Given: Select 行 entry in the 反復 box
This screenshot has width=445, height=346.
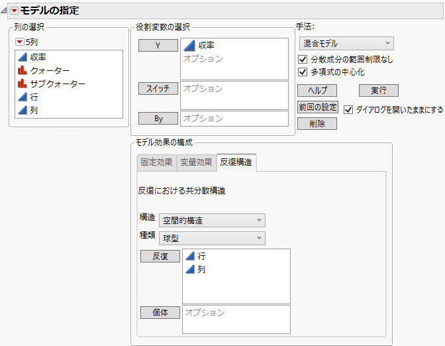Looking at the screenshot, I should pos(201,257).
